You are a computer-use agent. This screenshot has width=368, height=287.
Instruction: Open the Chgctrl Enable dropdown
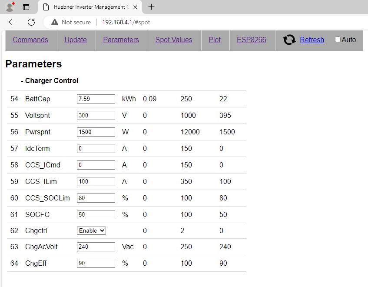tap(92, 230)
